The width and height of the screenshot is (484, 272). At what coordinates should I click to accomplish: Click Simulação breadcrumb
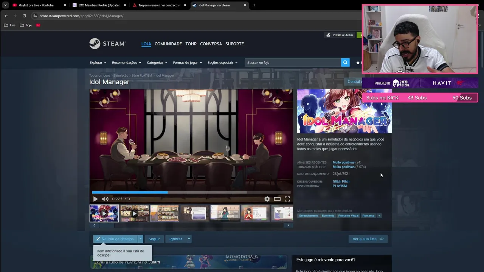click(x=121, y=76)
